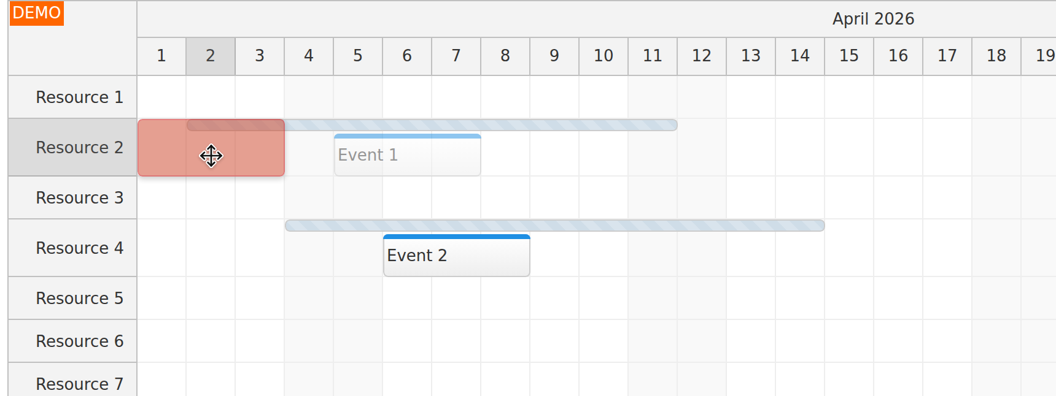This screenshot has height=396, width=1056.
Task: Click the April 2026 month header
Action: point(872,18)
